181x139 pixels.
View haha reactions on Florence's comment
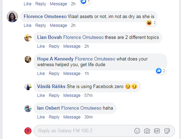tap(151, 23)
